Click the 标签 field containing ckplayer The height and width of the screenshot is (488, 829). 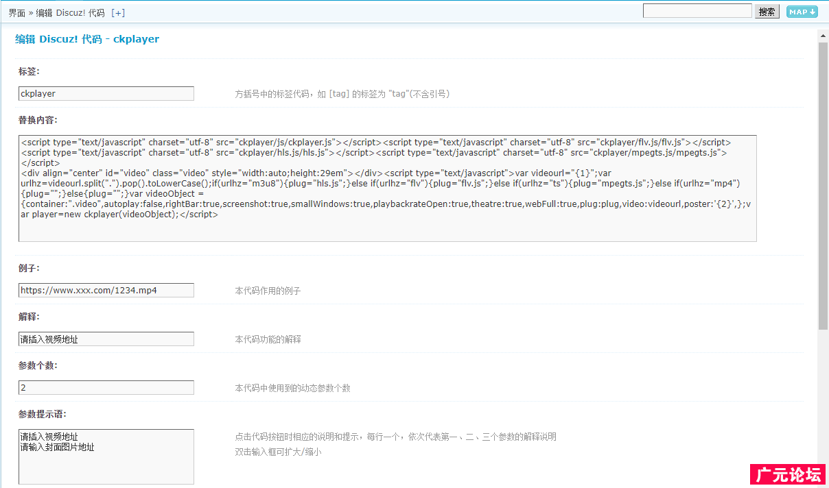tap(106, 93)
